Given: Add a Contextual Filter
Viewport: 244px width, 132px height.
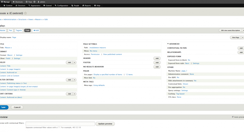Looking at the screenshot, I should 241,48.
